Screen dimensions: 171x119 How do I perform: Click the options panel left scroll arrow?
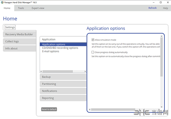[90, 110]
